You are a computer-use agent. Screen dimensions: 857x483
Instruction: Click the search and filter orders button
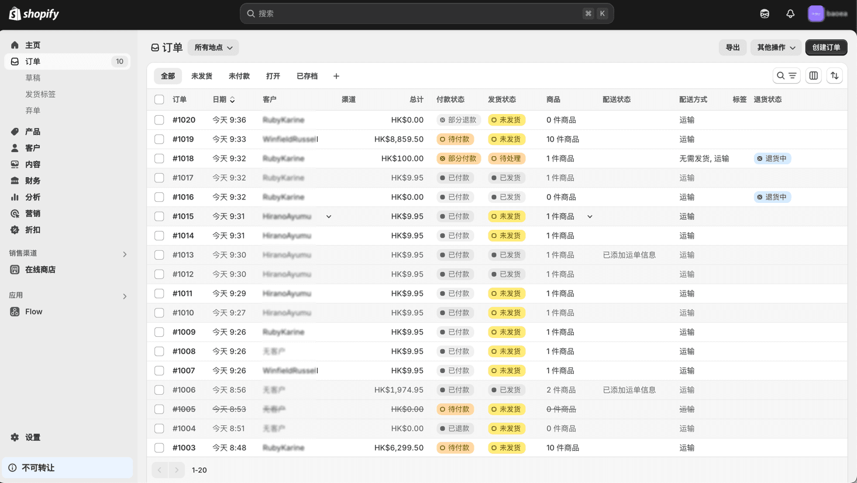[786, 75]
